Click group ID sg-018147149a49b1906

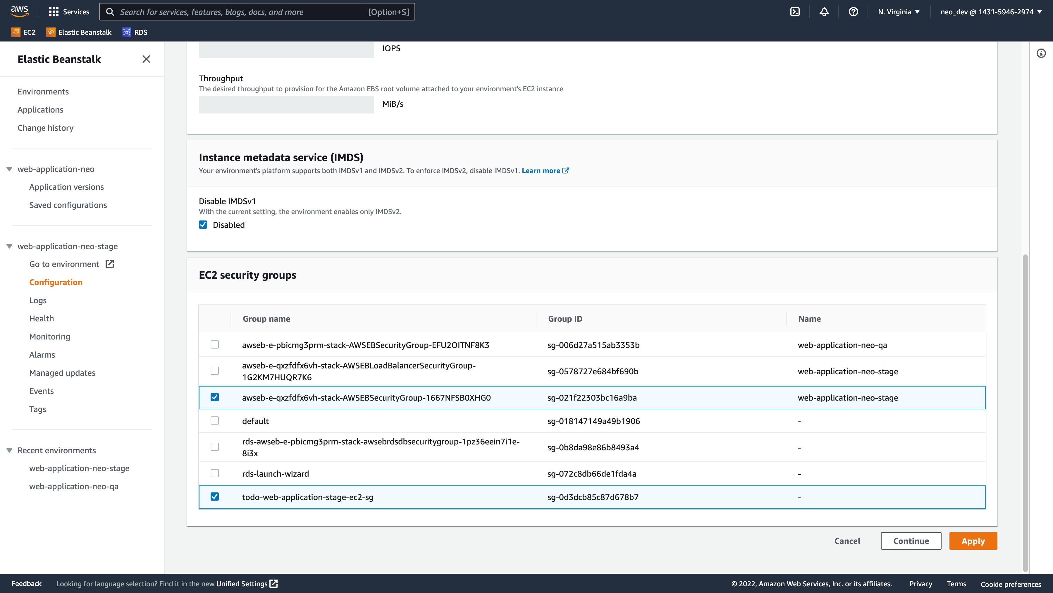(x=593, y=421)
